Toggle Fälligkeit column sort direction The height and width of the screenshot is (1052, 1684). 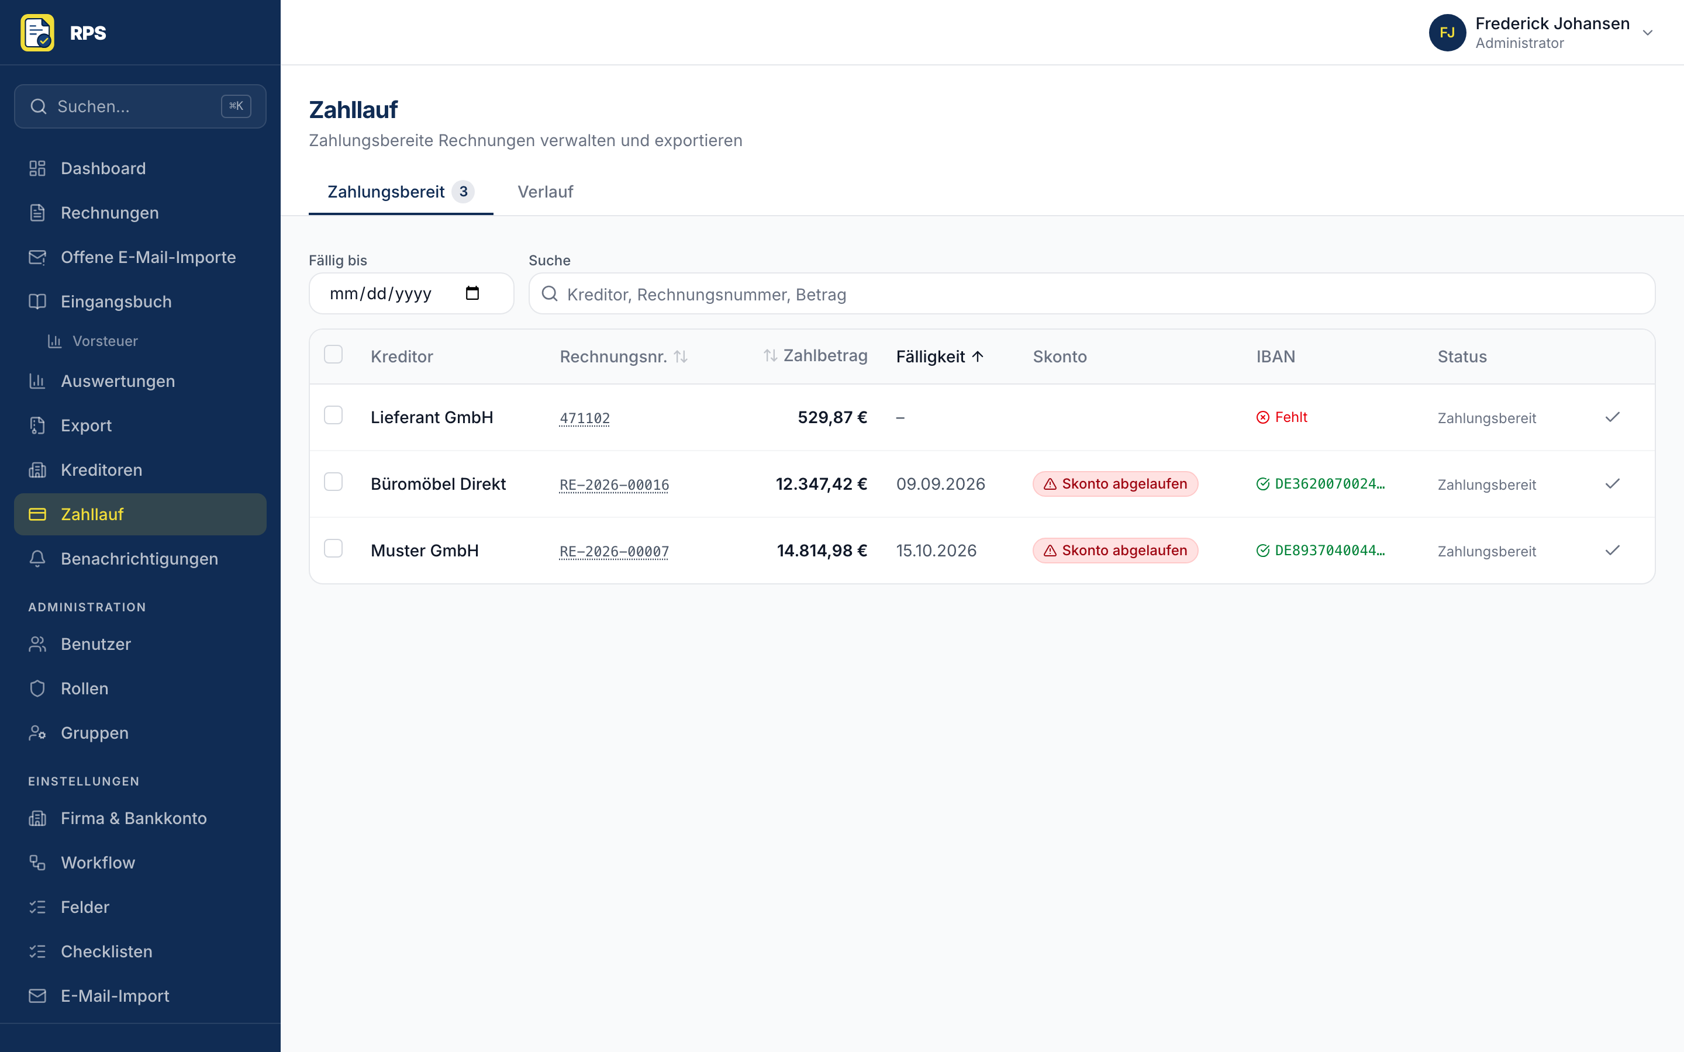click(940, 357)
